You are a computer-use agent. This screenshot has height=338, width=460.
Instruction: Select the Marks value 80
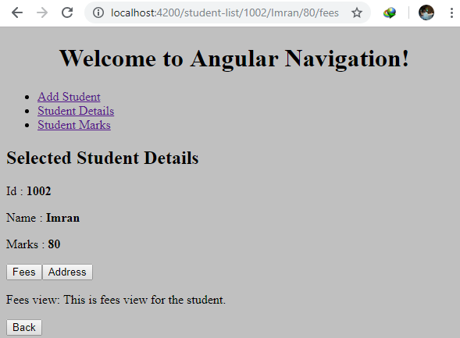(x=54, y=244)
